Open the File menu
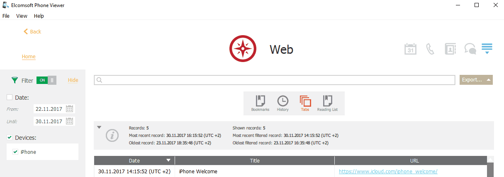 (x=6, y=16)
